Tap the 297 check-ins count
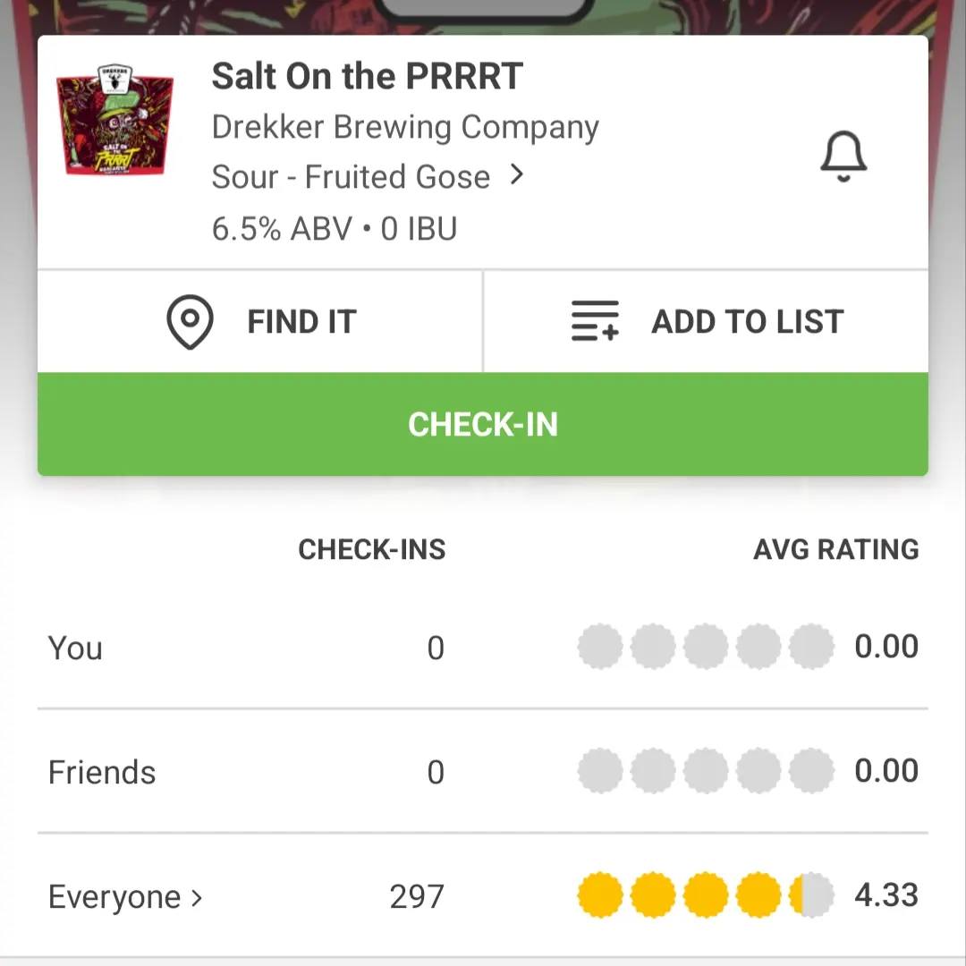Screen dimensions: 966x966 [417, 896]
